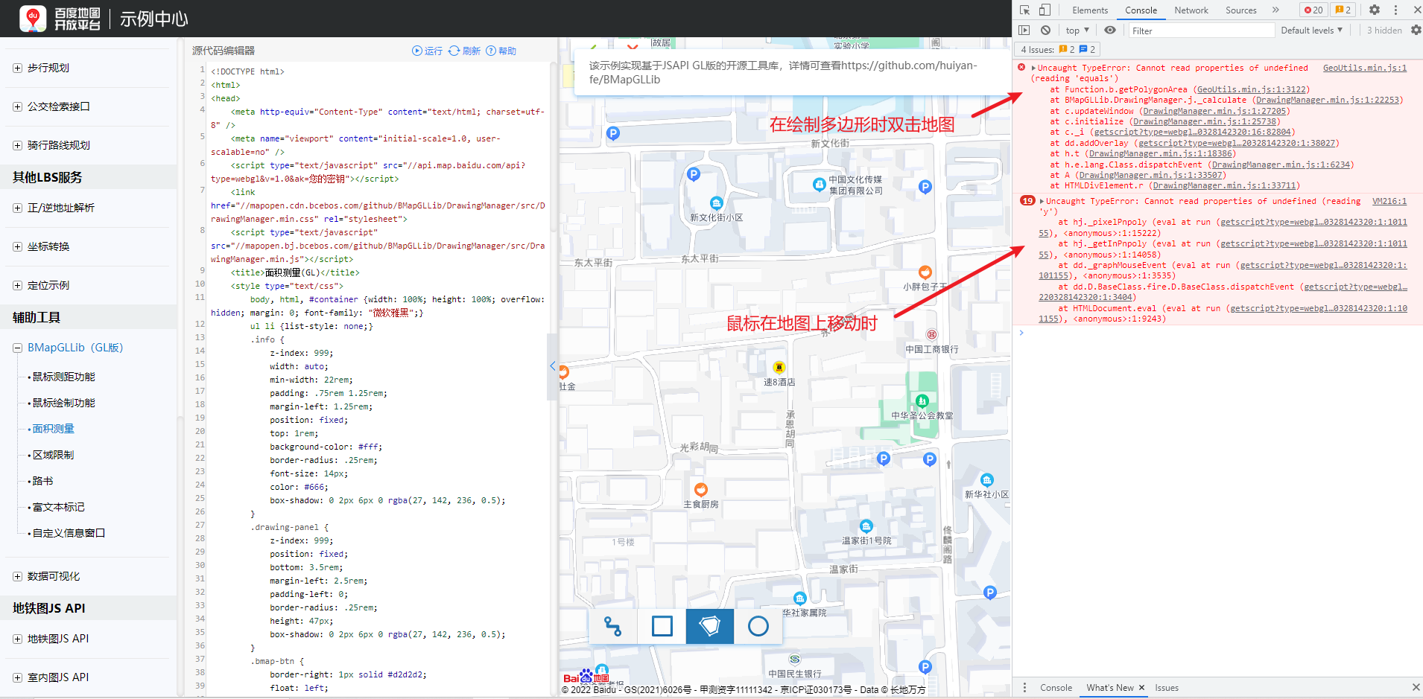The height and width of the screenshot is (699, 1423).
Task: Click the clear console icon in DevTools
Action: pos(1046,30)
